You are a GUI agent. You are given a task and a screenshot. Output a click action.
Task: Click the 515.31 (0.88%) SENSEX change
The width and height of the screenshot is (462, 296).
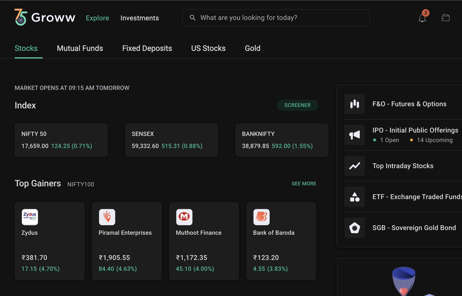[182, 146]
